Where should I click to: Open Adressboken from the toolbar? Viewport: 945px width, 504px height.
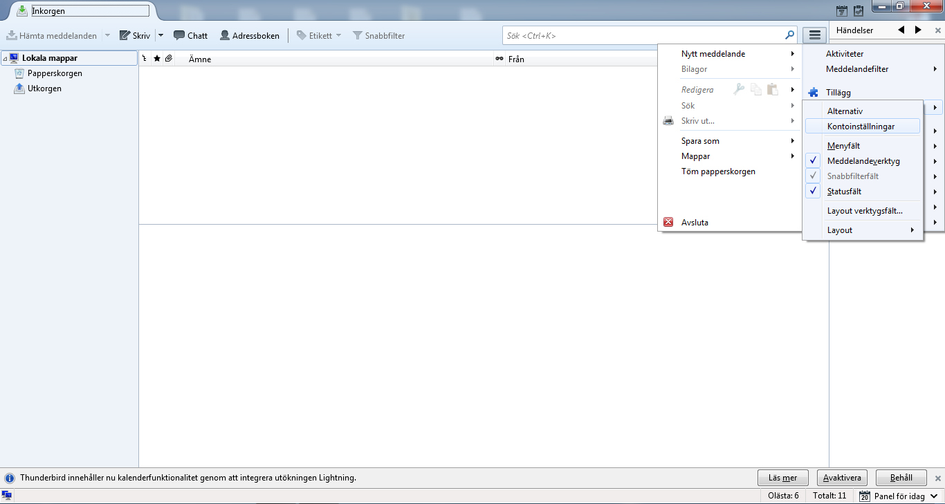(250, 35)
